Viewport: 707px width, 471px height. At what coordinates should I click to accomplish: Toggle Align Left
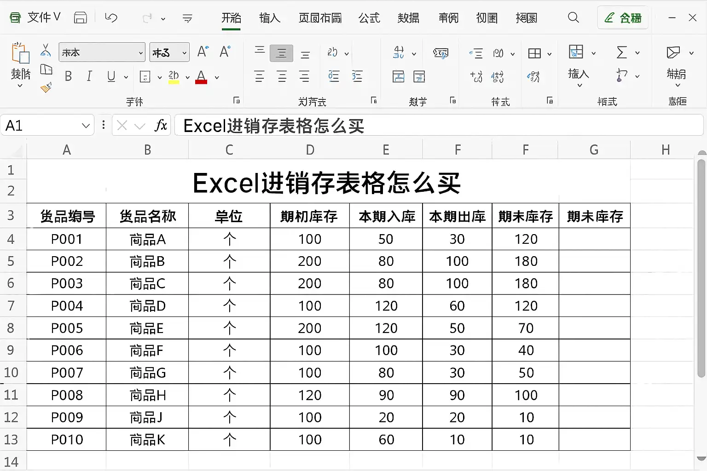coord(260,76)
